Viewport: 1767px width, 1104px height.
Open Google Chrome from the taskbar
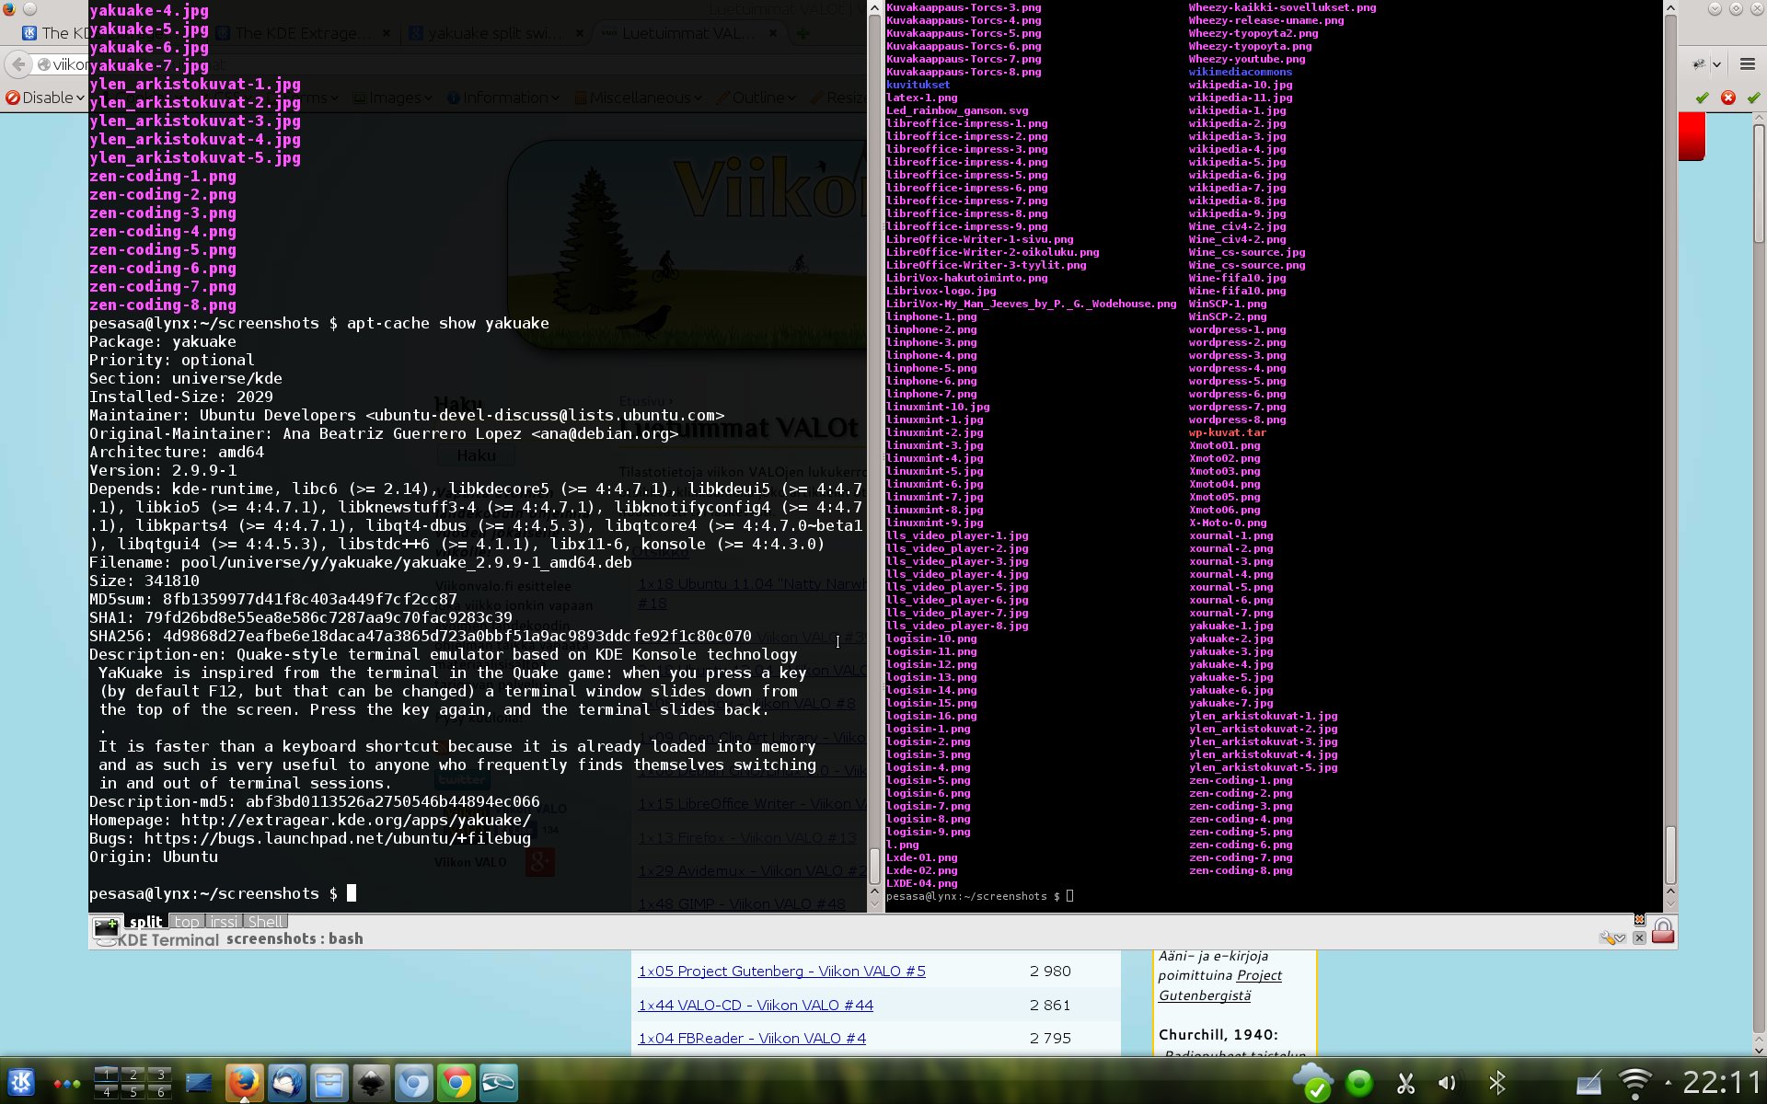456,1083
